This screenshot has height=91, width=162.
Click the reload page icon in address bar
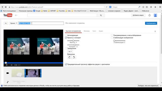(x=107, y=7)
